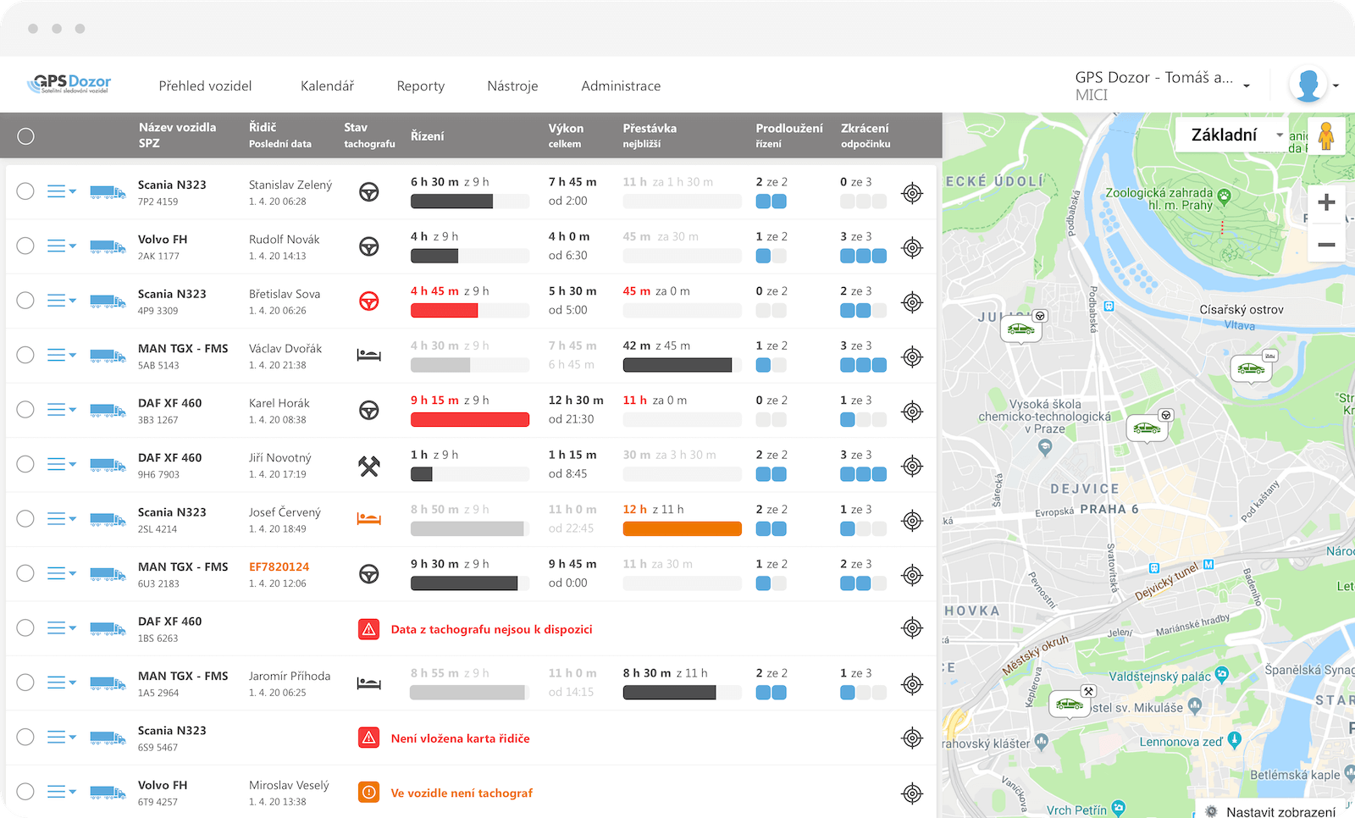This screenshot has height=818, width=1355.
Task: Click the red steering wheel status for Břetislav Sova
Action: (368, 301)
